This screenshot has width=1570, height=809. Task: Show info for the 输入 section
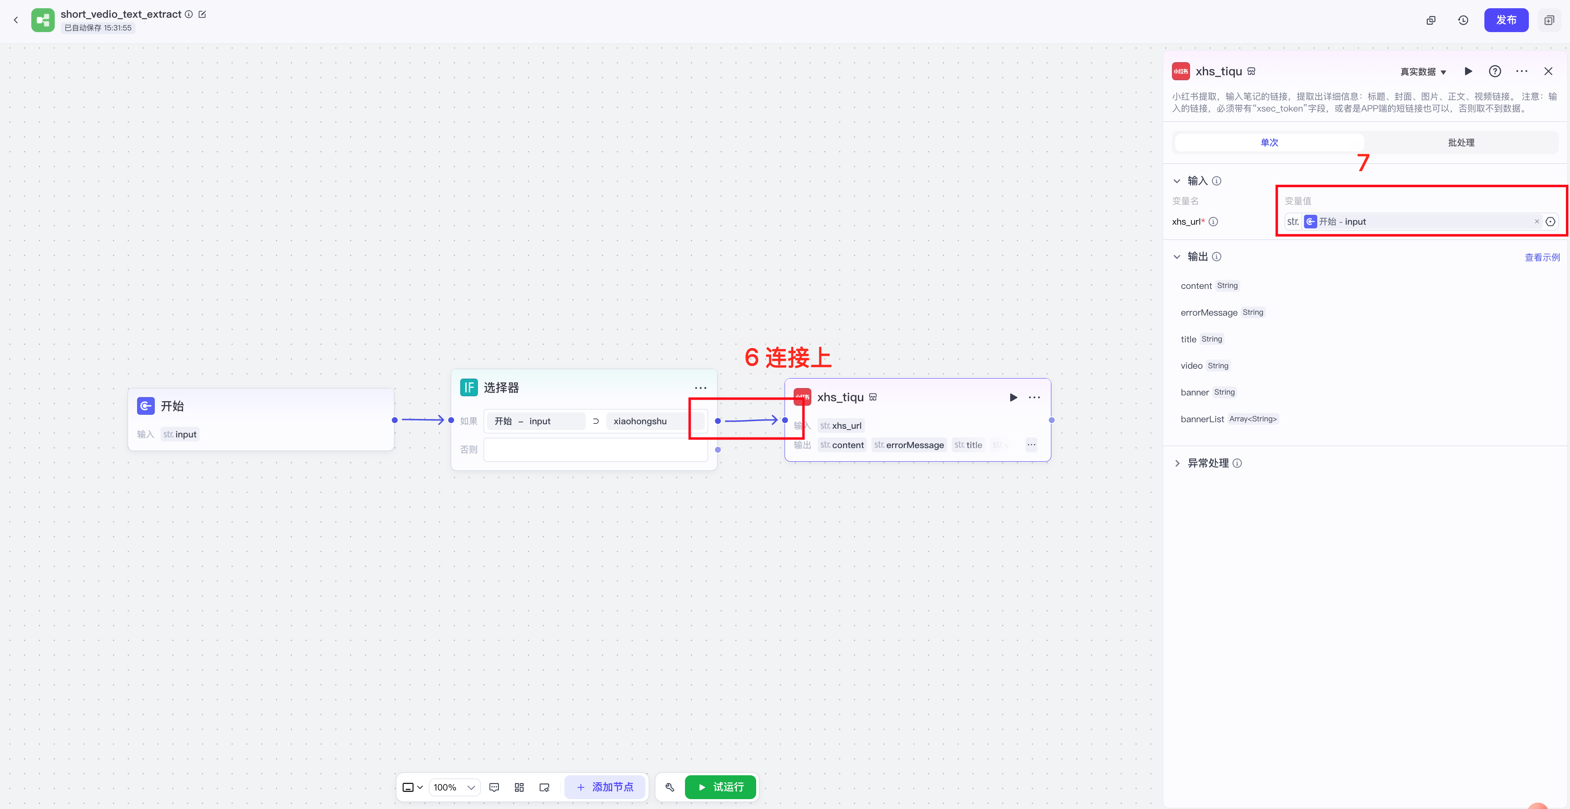pyautogui.click(x=1216, y=181)
